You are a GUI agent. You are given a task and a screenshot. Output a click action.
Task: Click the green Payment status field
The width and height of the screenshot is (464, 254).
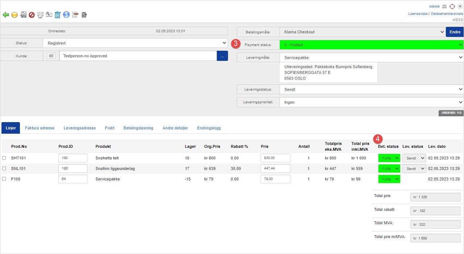[371, 45]
